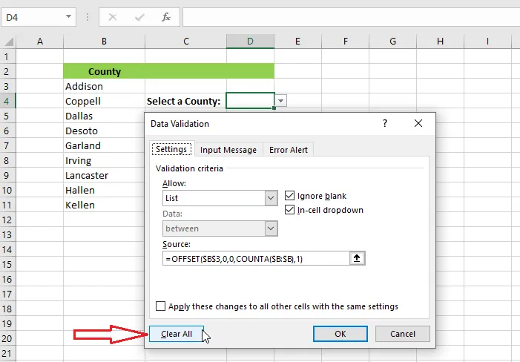Select column E header
This screenshot has width=520, height=362.
[x=297, y=42]
